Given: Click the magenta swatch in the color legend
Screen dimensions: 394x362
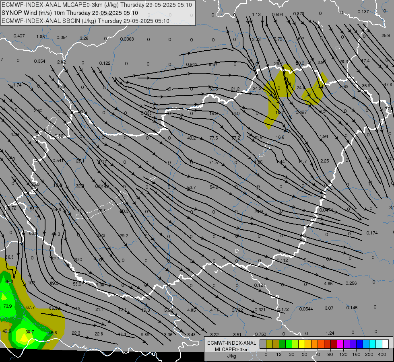Looking at the screenshot, I should point(340,344).
